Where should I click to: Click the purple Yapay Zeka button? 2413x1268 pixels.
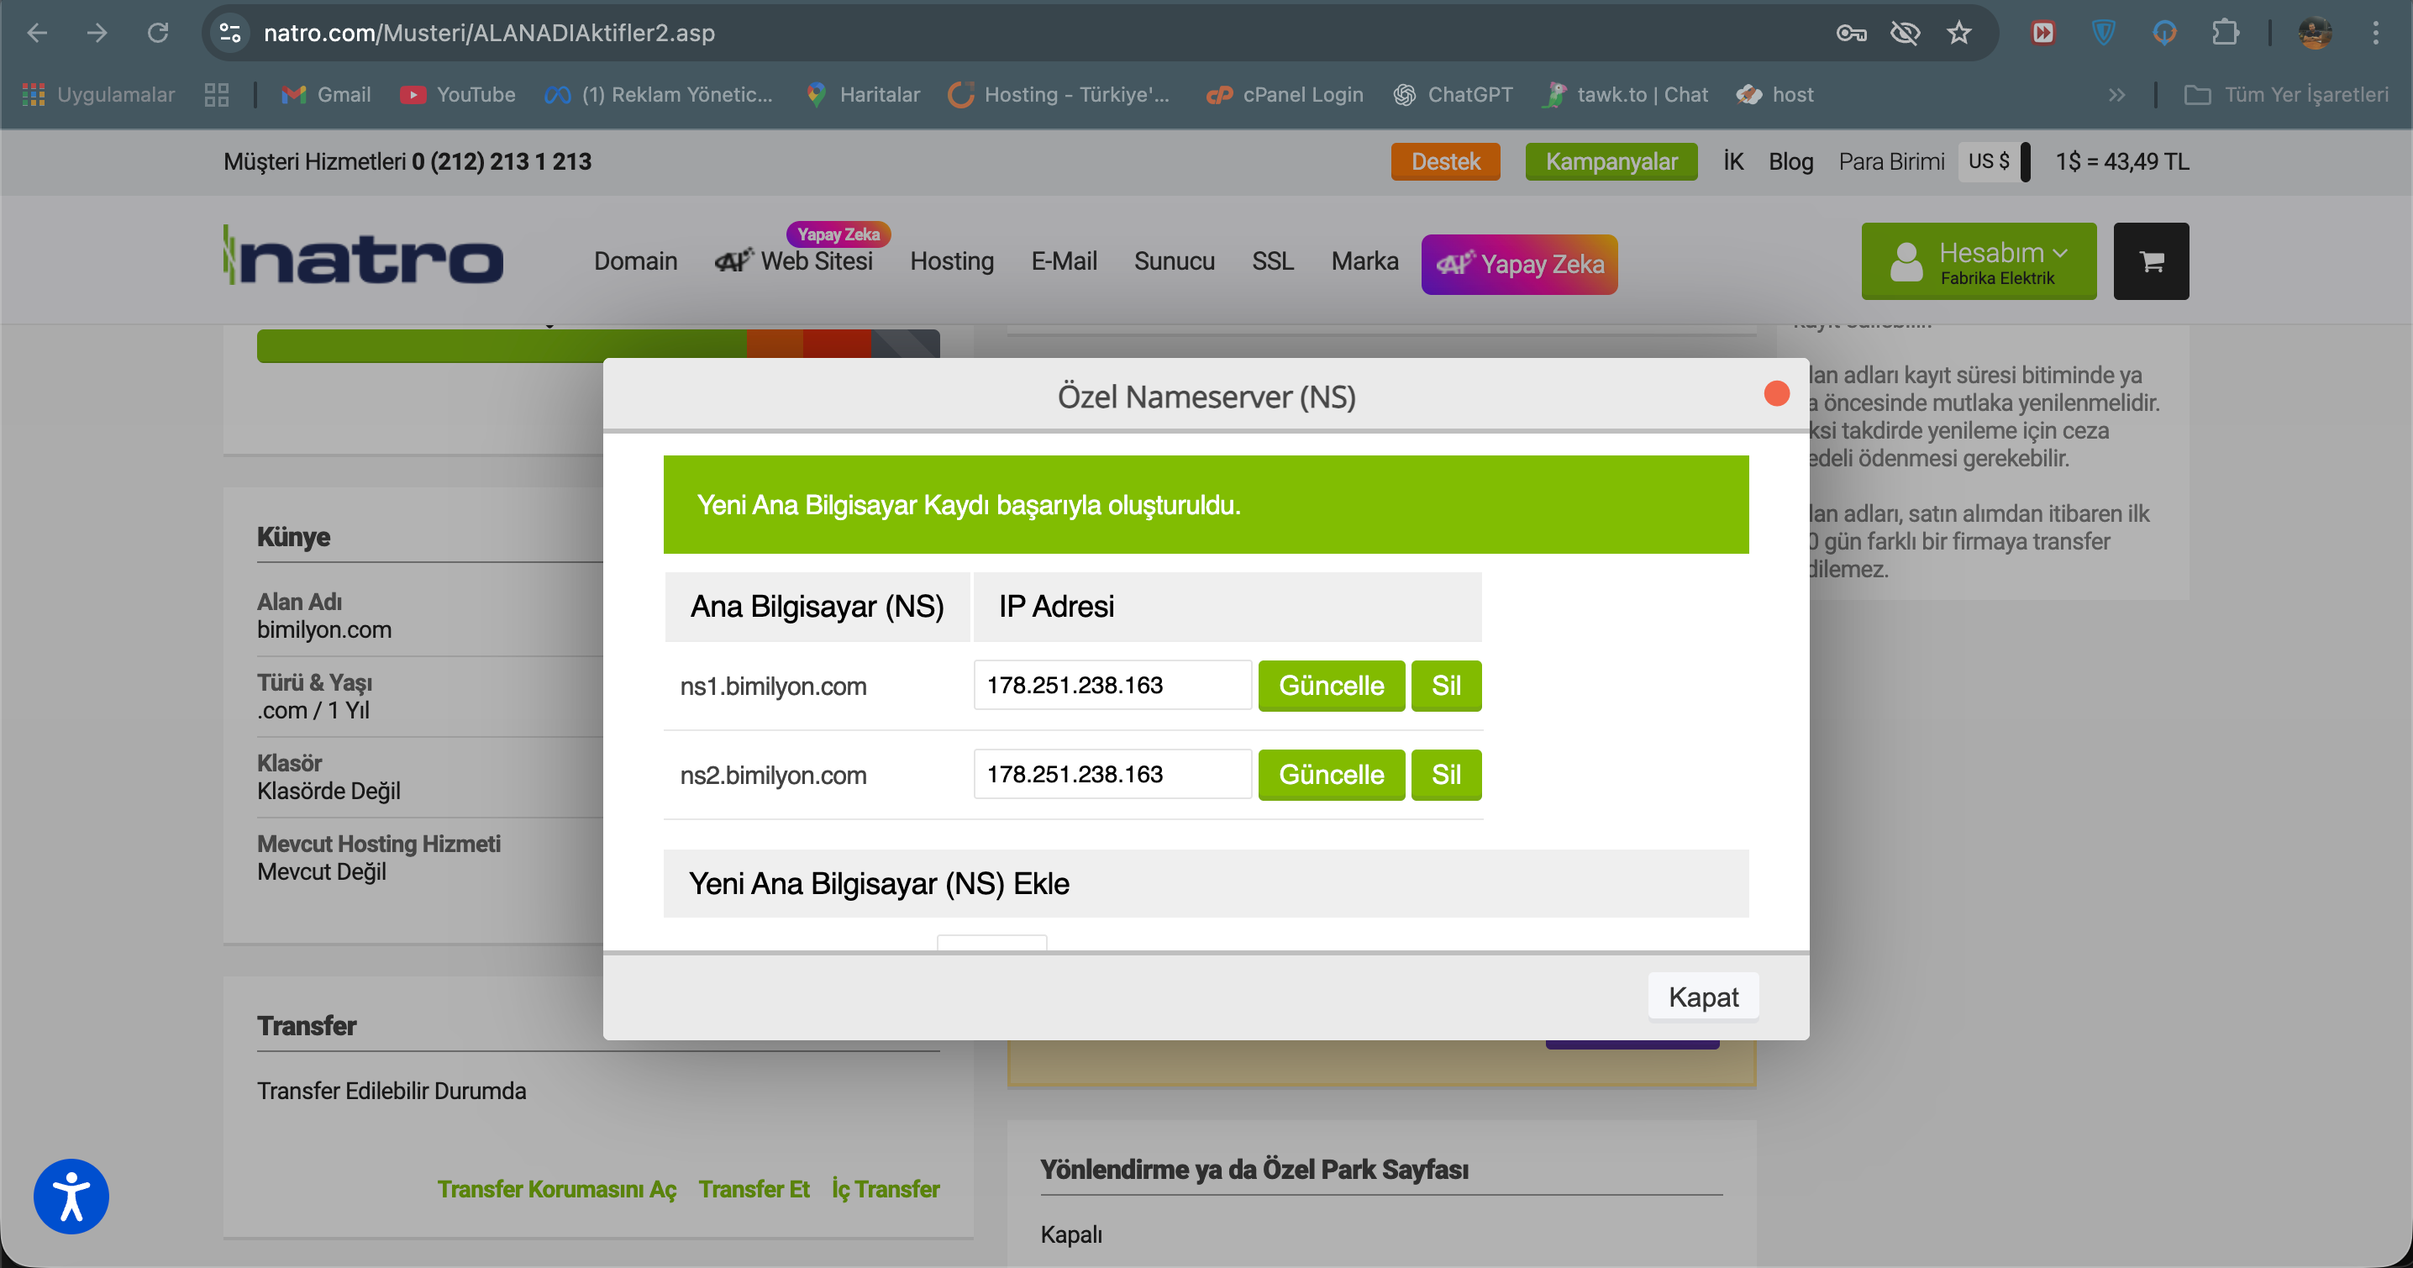(x=1519, y=265)
